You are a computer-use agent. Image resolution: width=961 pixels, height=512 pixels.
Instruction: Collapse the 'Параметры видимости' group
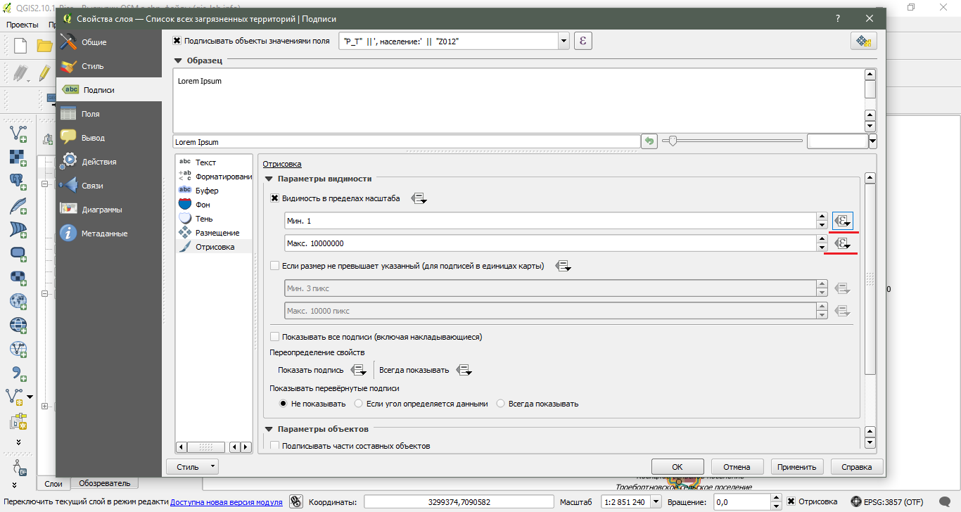click(268, 179)
